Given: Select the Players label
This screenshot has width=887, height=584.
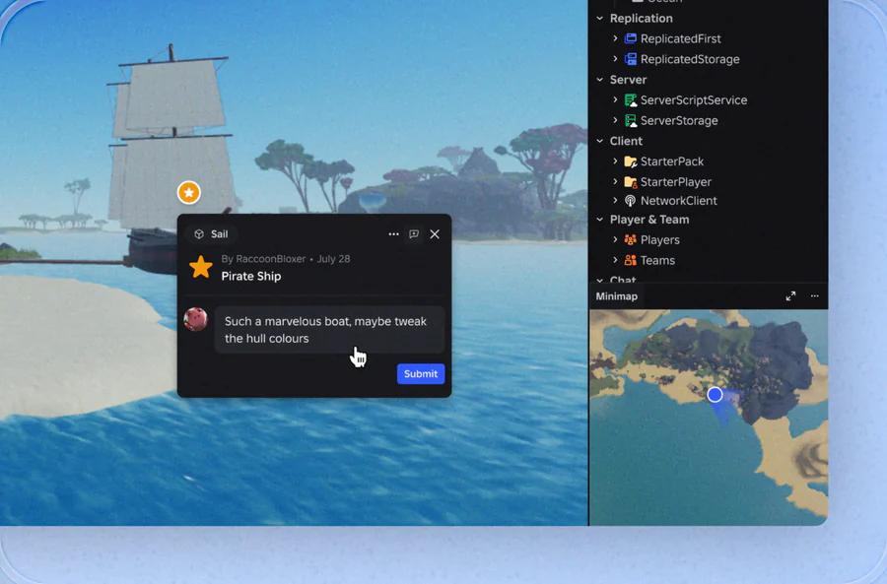Looking at the screenshot, I should click(x=660, y=239).
